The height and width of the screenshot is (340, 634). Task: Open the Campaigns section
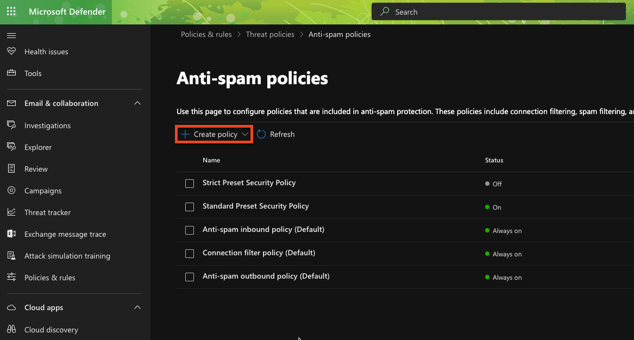point(42,191)
